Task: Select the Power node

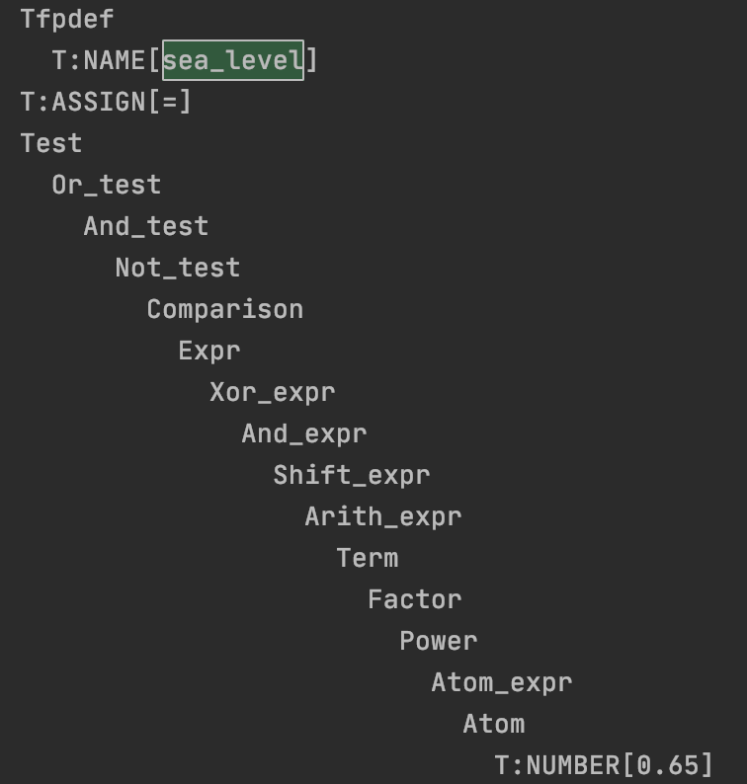Action: click(439, 642)
